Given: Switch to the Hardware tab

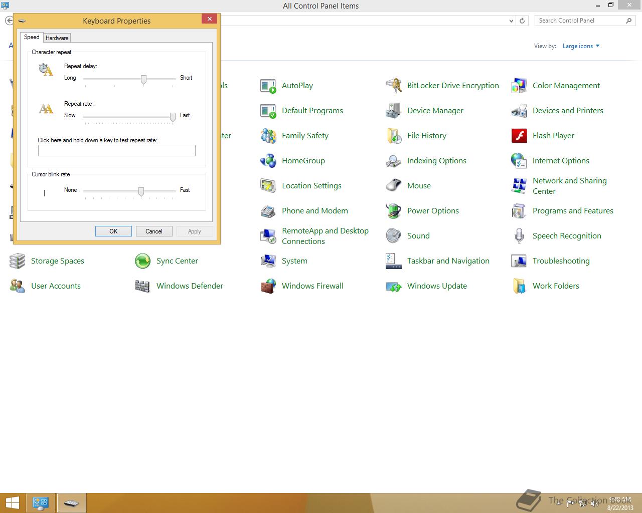Looking at the screenshot, I should (x=57, y=38).
